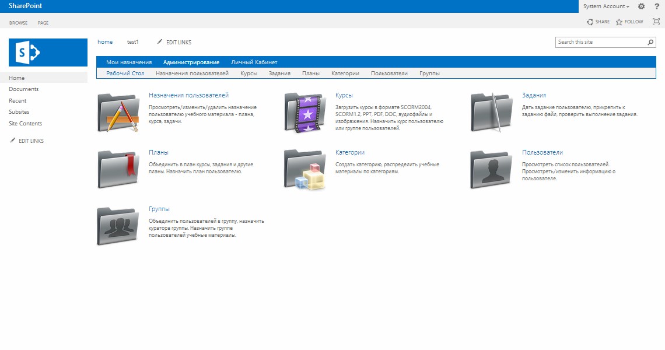The image size is (665, 350).
Task: Click the Курсы description about SCORM2004 formats
Action: point(389,118)
